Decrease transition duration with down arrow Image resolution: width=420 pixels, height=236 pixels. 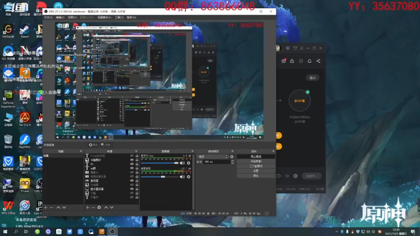232,163
